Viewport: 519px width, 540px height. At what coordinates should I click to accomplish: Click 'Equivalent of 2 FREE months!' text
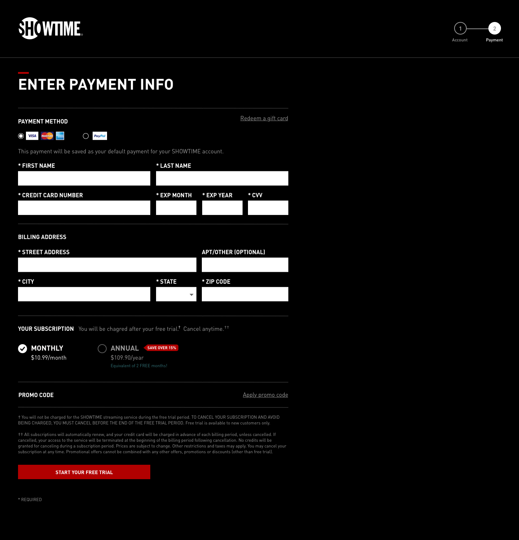pyautogui.click(x=139, y=366)
